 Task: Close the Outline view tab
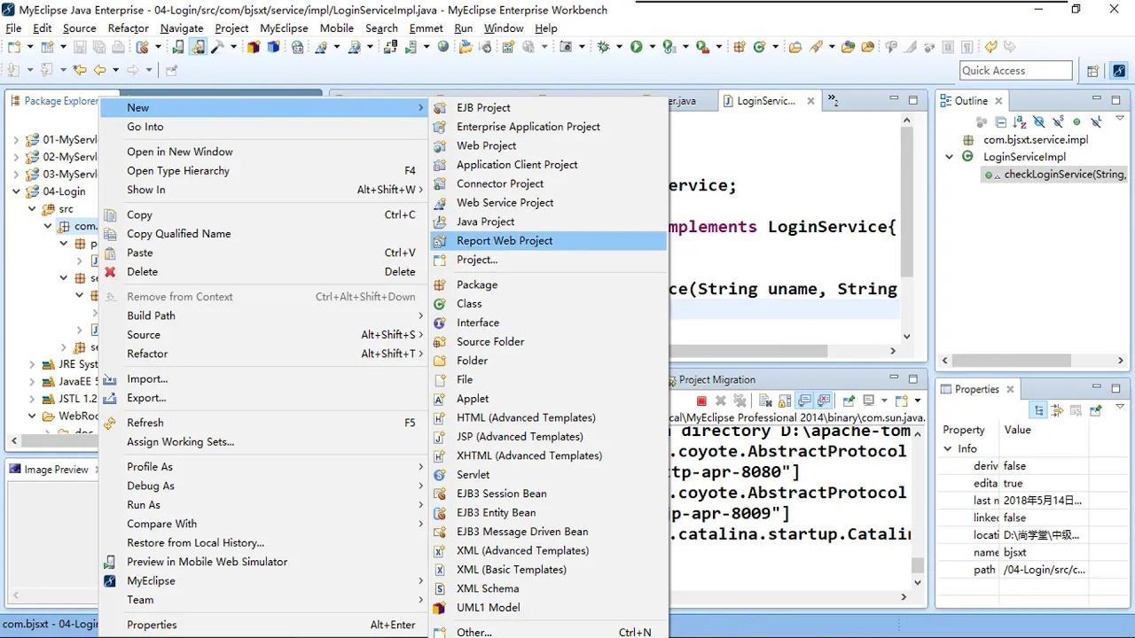(x=998, y=101)
